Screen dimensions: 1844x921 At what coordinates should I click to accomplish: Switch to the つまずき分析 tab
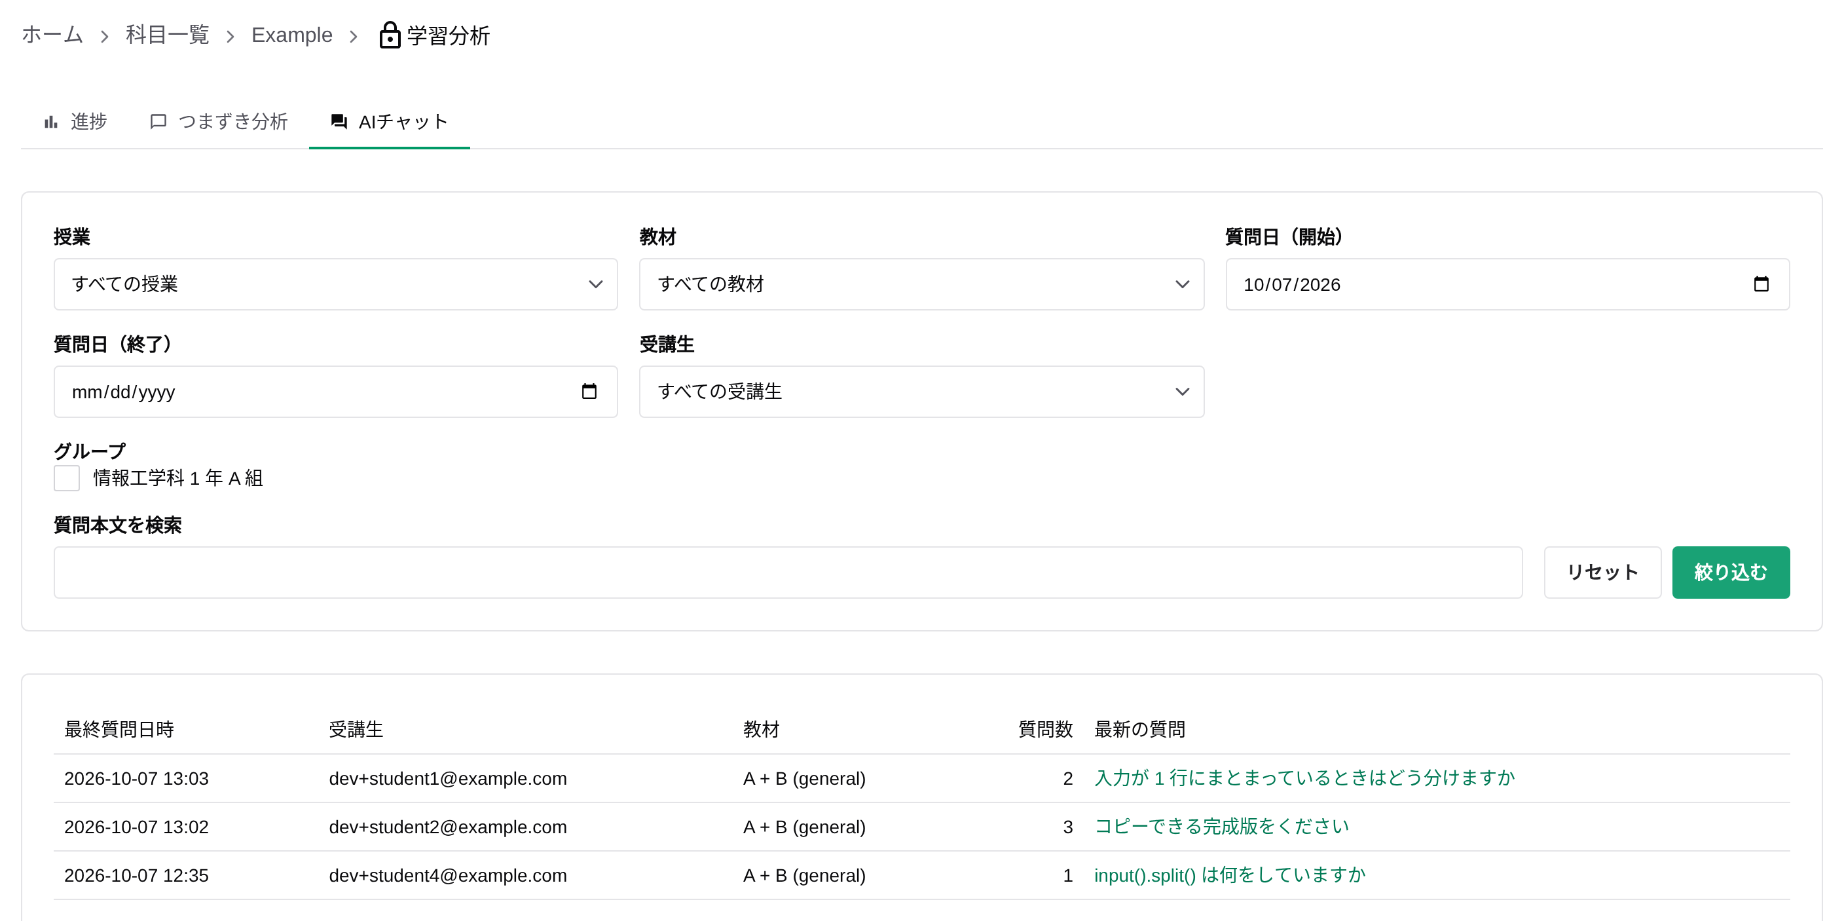(218, 122)
